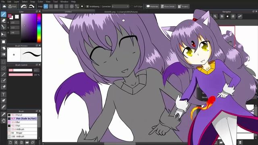
Task: Select the Eraser tool
Action: point(4,21)
